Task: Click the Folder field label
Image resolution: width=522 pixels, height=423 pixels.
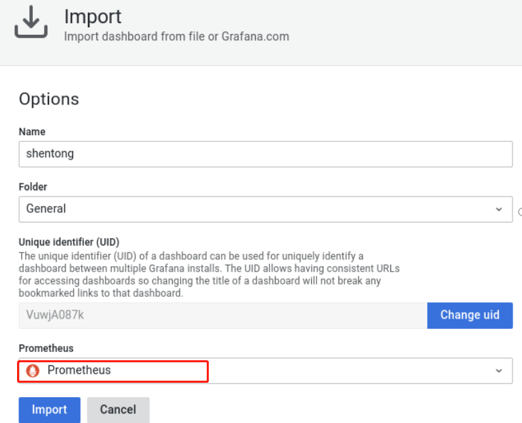Action: 33,187
